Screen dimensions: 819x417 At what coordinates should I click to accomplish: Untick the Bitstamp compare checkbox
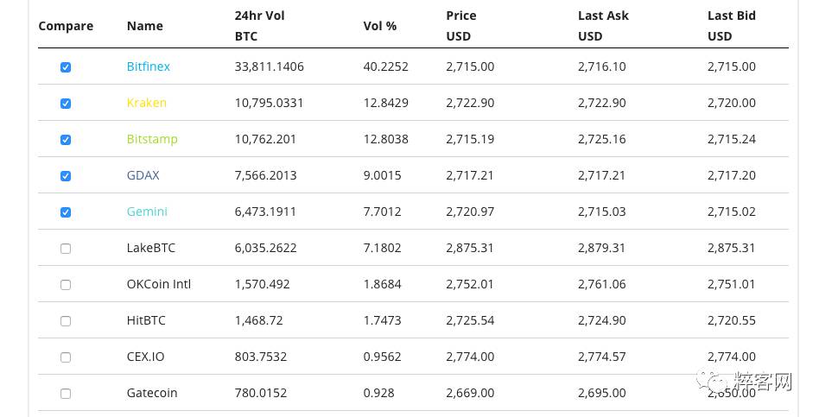coord(66,140)
